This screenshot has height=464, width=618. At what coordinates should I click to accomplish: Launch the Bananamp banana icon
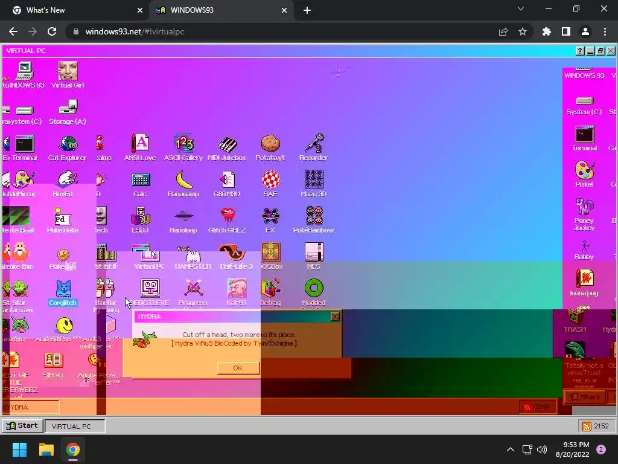pos(183,184)
